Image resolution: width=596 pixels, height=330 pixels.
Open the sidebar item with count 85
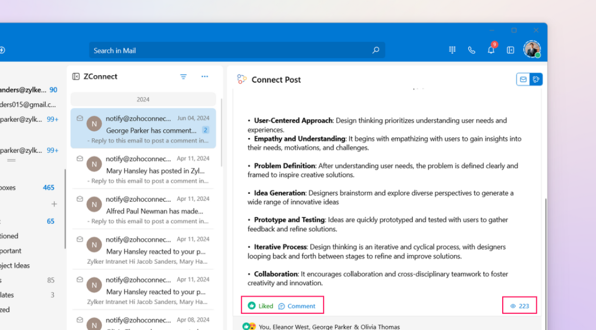coord(28,280)
